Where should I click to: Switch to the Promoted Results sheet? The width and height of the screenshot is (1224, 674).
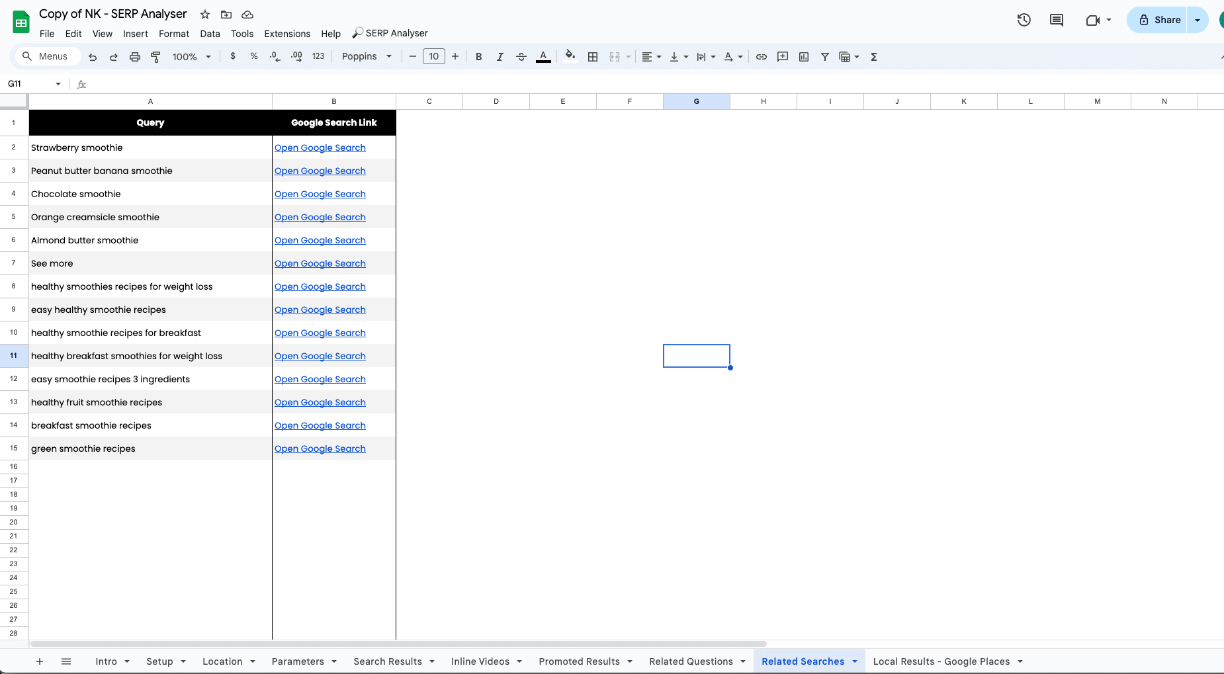[x=580, y=661]
